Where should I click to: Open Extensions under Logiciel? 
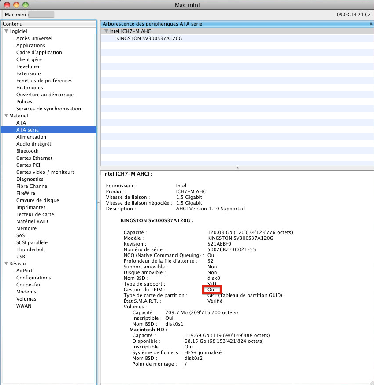pos(29,73)
